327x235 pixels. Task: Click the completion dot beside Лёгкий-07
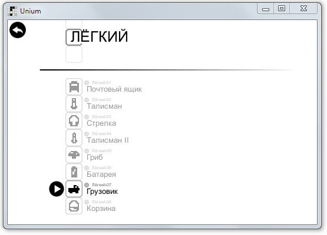[87, 185]
